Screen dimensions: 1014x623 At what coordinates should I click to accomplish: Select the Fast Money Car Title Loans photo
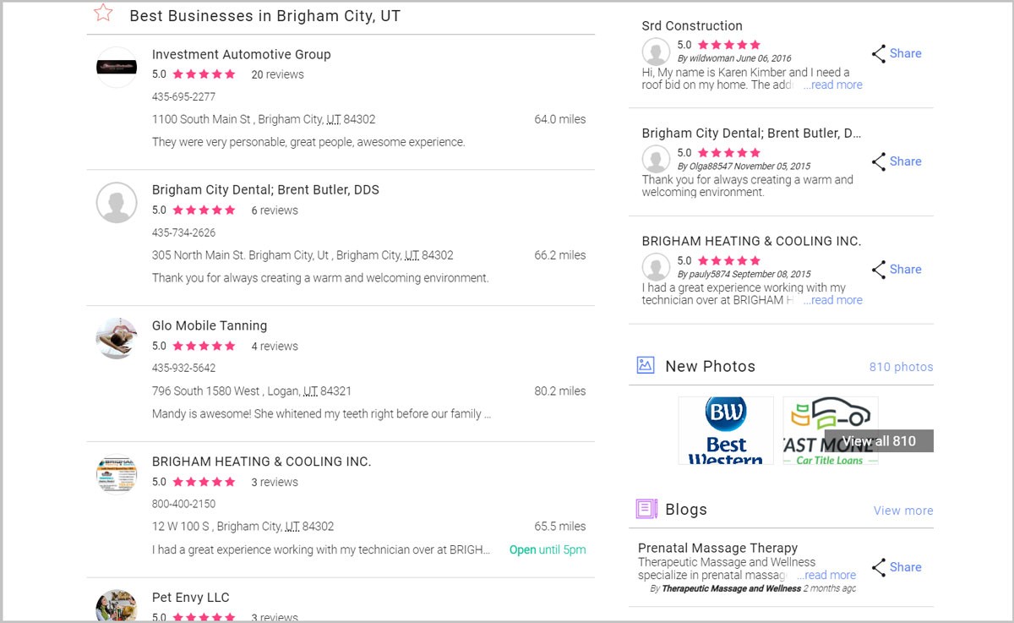[811, 430]
